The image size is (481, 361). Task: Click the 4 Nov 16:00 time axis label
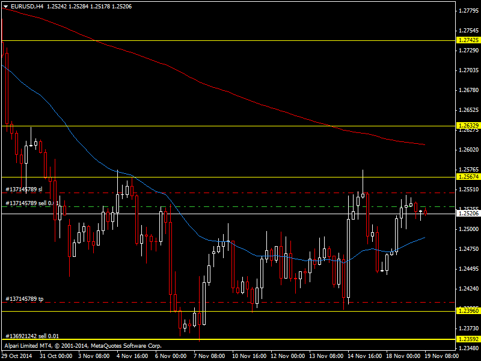point(132,356)
